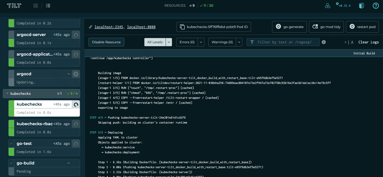Focus the log filter text field

coord(283,42)
